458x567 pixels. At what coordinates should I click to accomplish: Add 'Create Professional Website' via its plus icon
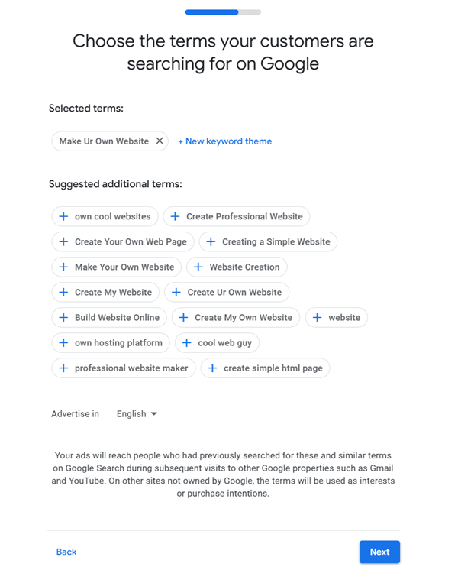pos(175,216)
